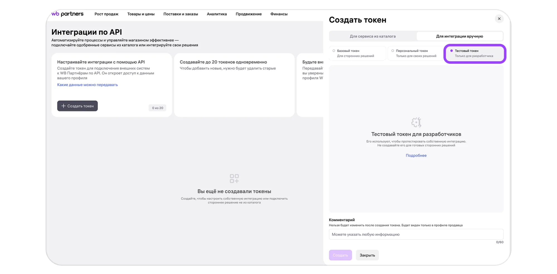Open the Финансы menu
Viewport: 557px width, 274px height.
[279, 14]
